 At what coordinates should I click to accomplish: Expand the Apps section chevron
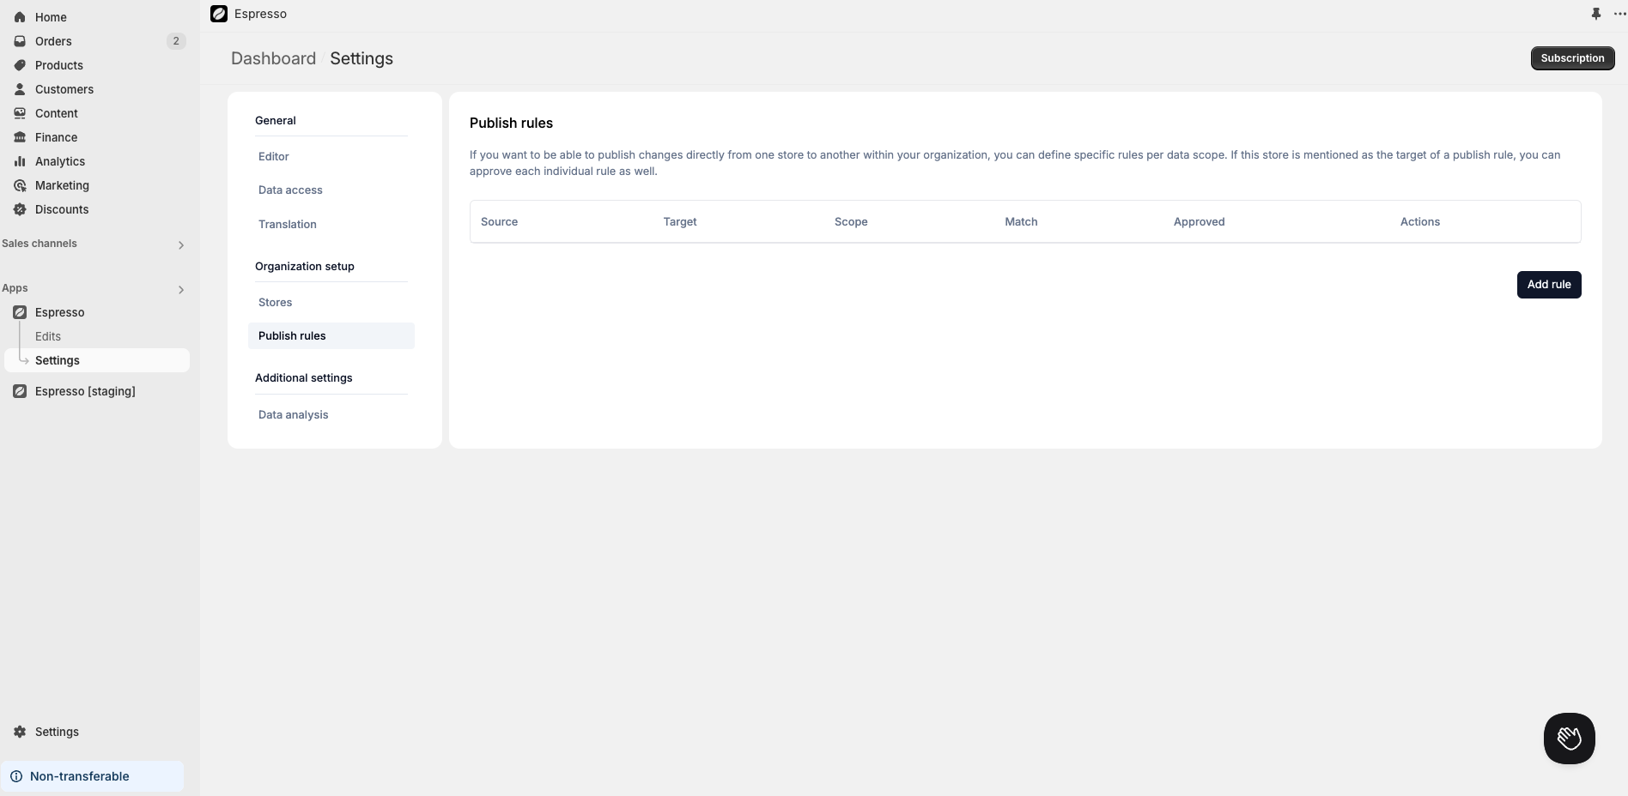180,290
